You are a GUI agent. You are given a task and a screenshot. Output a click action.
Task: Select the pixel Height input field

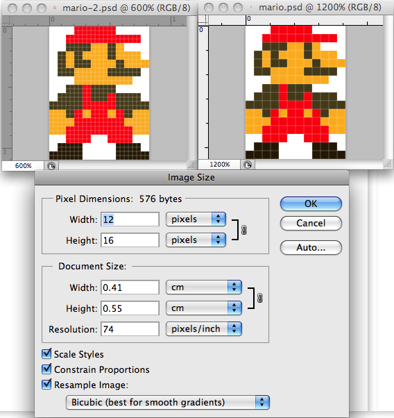(130, 240)
